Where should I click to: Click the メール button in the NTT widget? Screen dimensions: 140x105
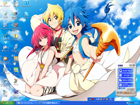126,75
